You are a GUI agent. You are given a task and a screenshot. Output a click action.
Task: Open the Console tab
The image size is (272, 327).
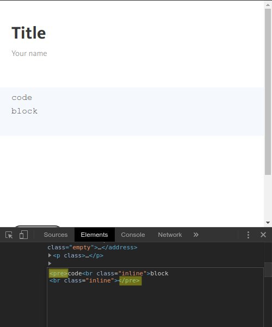coord(133,235)
